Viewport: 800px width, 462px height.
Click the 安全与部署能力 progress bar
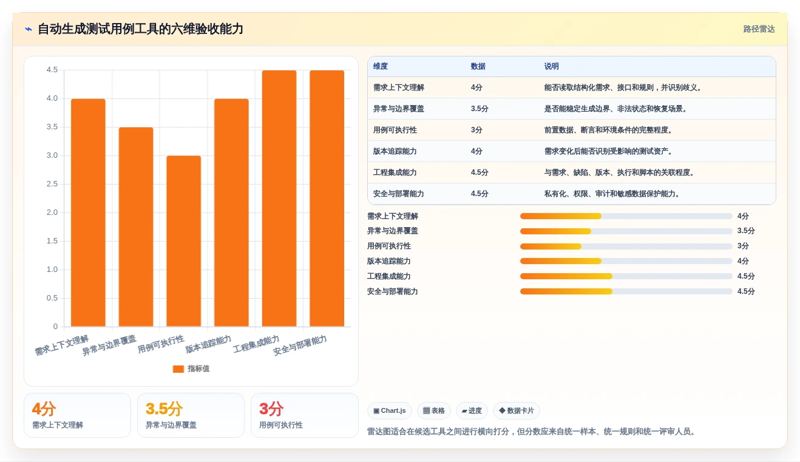point(626,291)
